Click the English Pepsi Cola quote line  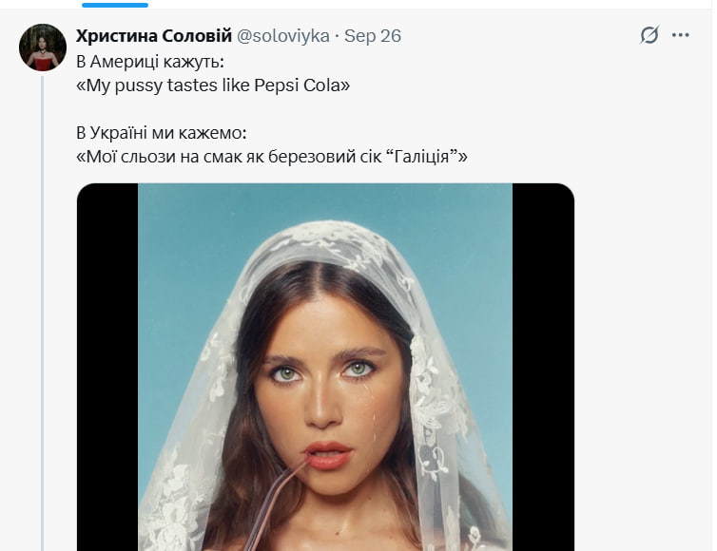[213, 85]
